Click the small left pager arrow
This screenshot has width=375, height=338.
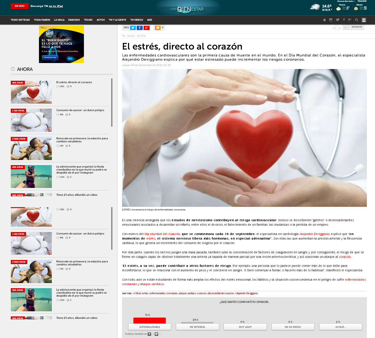pos(334,28)
